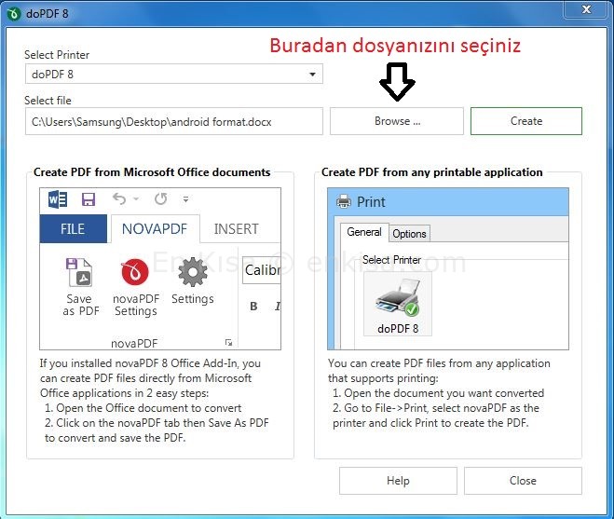Click the Select file path field
Viewport: 614px width, 519px height.
click(174, 122)
